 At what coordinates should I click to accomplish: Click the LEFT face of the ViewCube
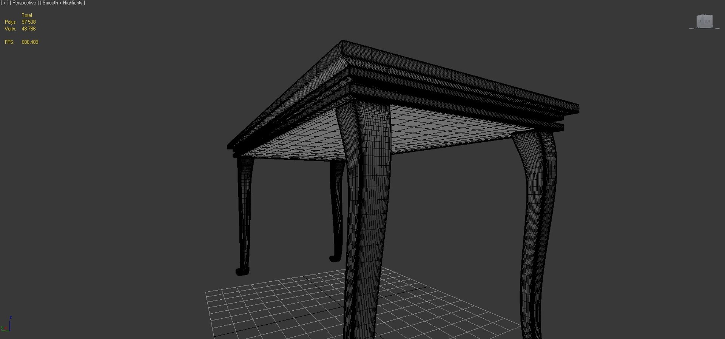(707, 21)
